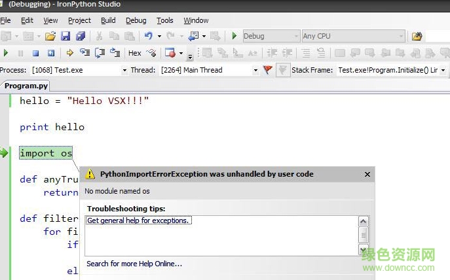Click the troubleshooting tips scroll up arrow
This screenshot has height=280, width=450.
pos(363,221)
